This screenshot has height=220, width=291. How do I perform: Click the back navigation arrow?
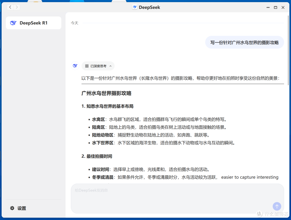(x=11, y=7)
